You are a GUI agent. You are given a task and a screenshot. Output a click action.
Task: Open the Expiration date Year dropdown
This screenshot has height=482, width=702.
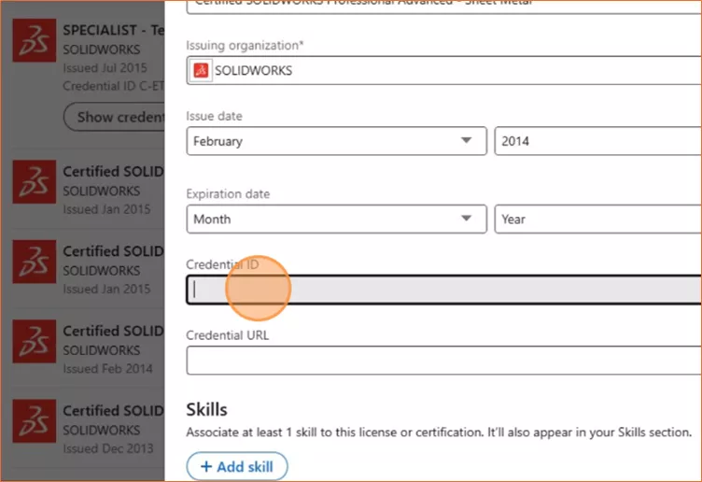click(598, 220)
